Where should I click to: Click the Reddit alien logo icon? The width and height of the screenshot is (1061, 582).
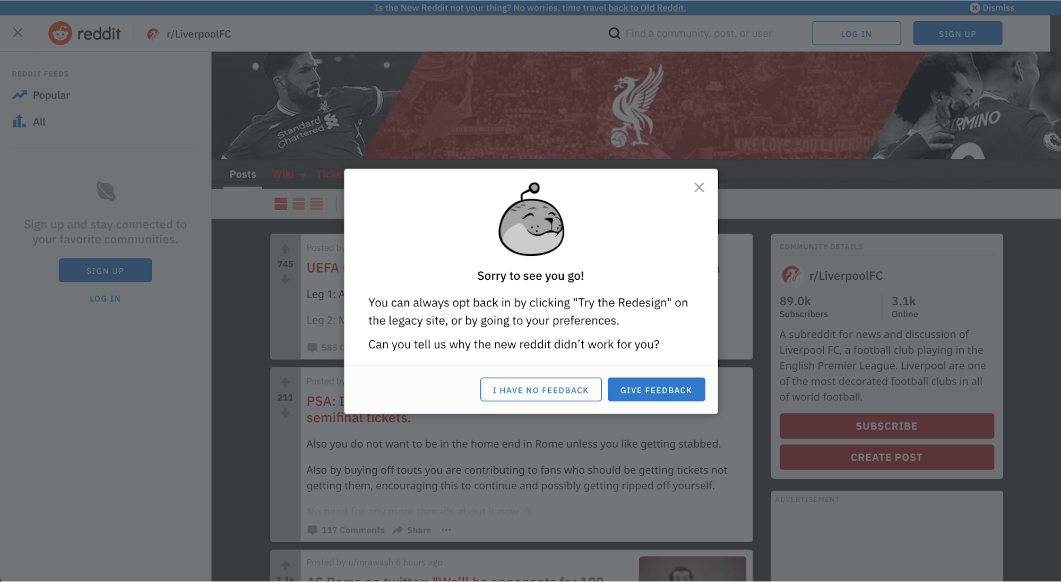tap(61, 33)
